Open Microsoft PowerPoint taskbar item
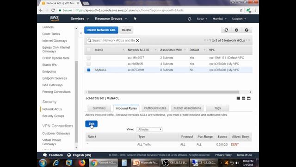This screenshot has width=296, height=167. pos(145,163)
